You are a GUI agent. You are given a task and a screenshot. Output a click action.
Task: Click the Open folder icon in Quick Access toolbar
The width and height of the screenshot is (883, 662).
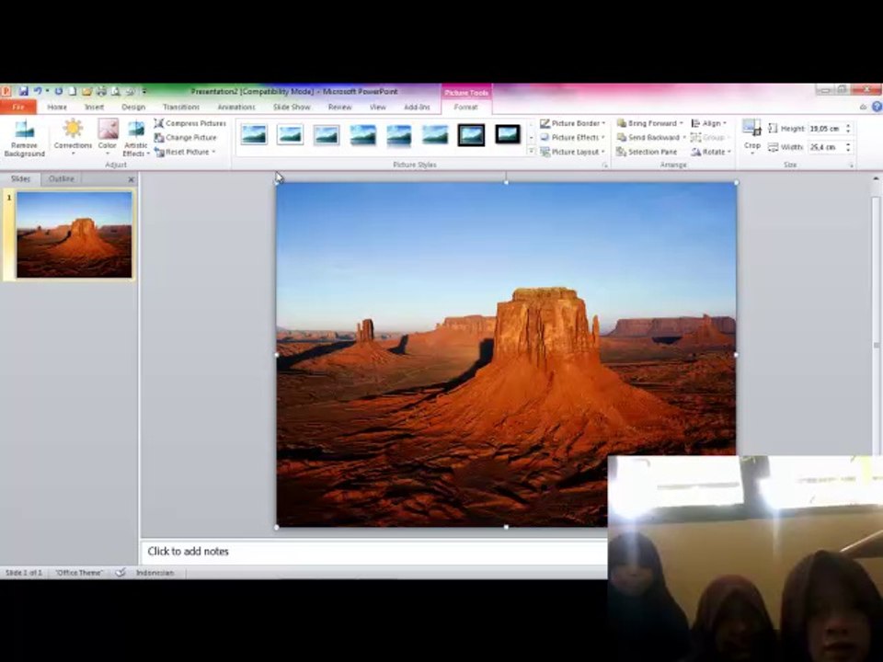tap(86, 91)
